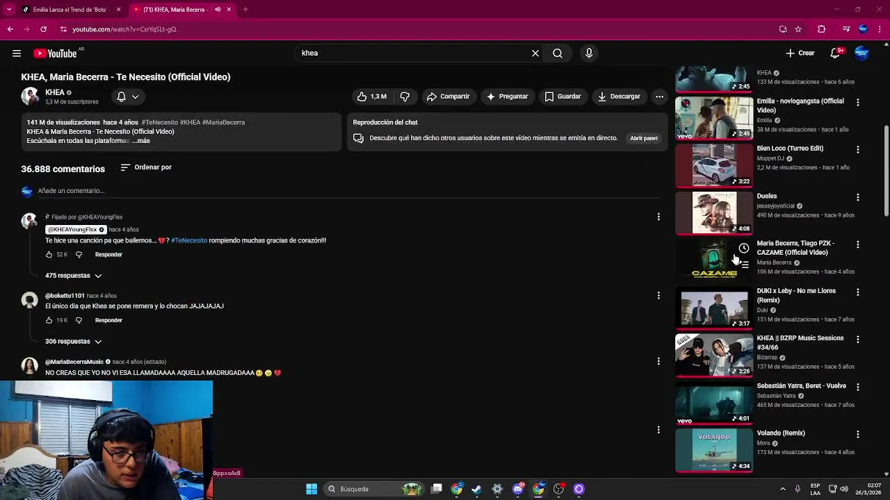Image resolution: width=890 pixels, height=500 pixels.
Task: Click the browser address bar URL
Action: click(124, 29)
